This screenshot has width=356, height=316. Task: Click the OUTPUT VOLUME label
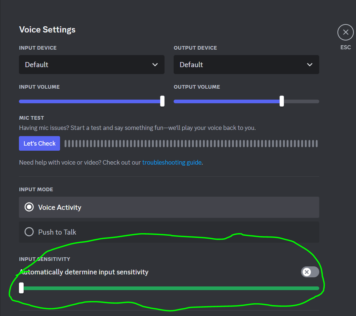click(197, 87)
